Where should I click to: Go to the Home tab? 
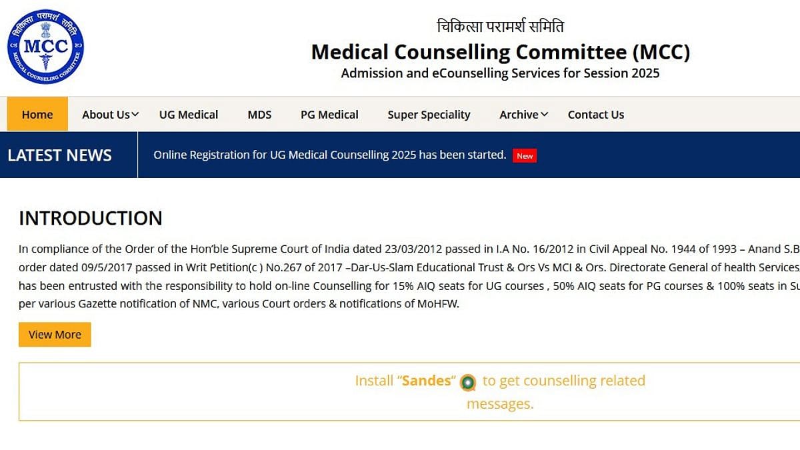(37, 115)
